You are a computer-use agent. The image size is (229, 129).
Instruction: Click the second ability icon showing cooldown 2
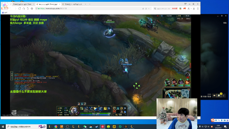click(x=91, y=109)
